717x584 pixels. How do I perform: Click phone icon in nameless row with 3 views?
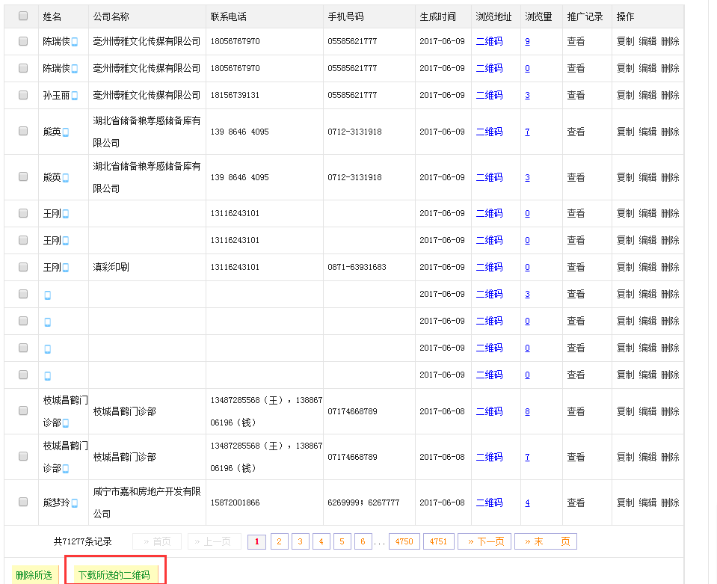point(48,295)
